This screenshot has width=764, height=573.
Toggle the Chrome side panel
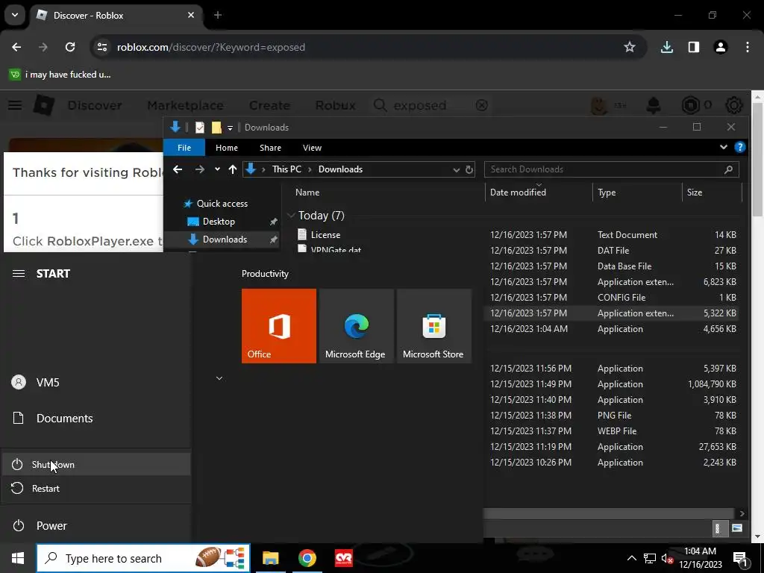click(694, 47)
